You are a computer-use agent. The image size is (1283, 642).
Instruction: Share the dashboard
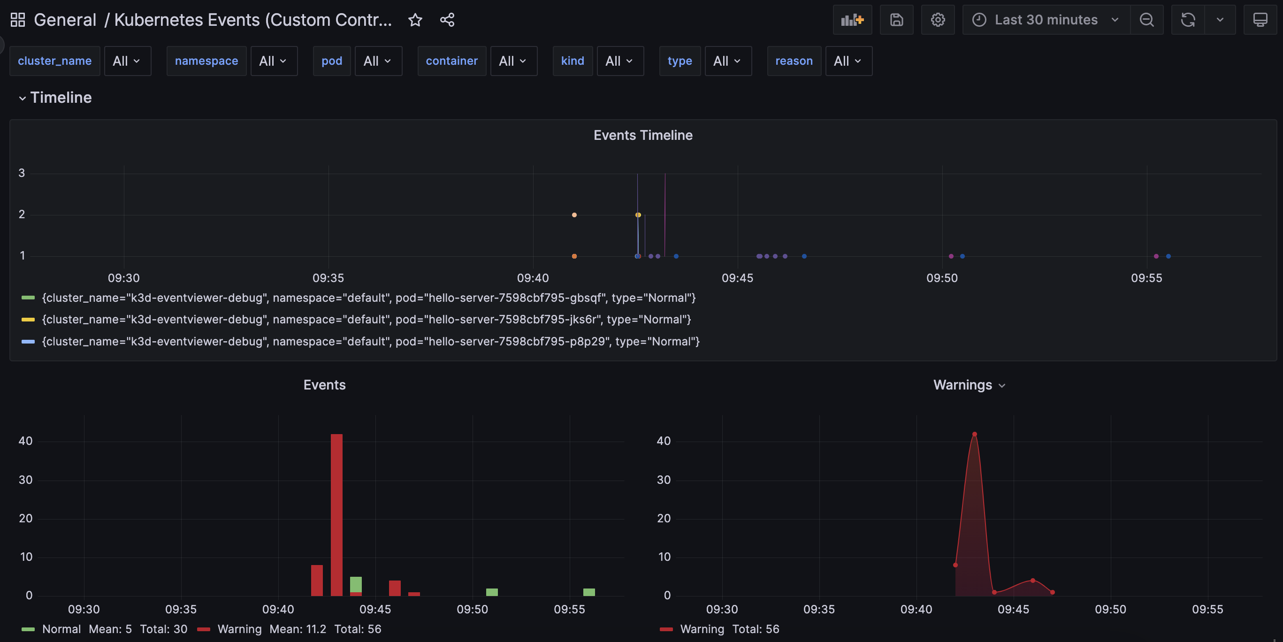click(x=447, y=20)
